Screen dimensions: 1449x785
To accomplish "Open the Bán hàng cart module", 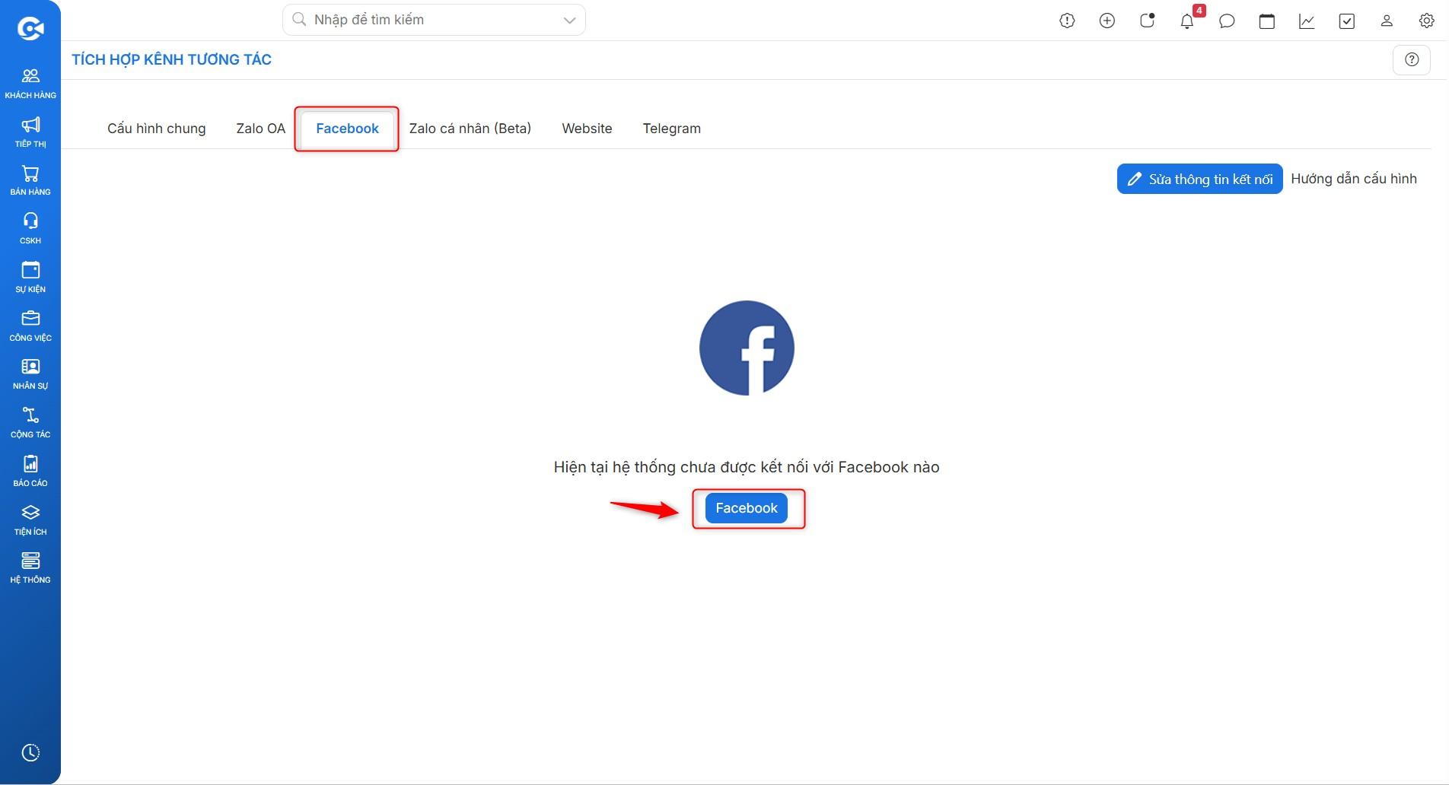I will point(30,180).
